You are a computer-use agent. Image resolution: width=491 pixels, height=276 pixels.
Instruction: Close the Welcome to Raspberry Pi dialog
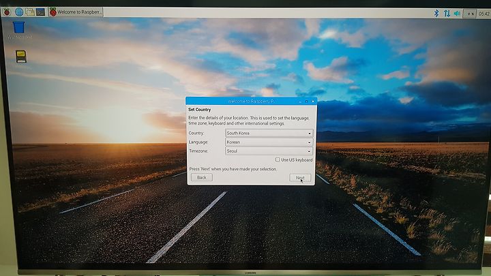(313, 102)
